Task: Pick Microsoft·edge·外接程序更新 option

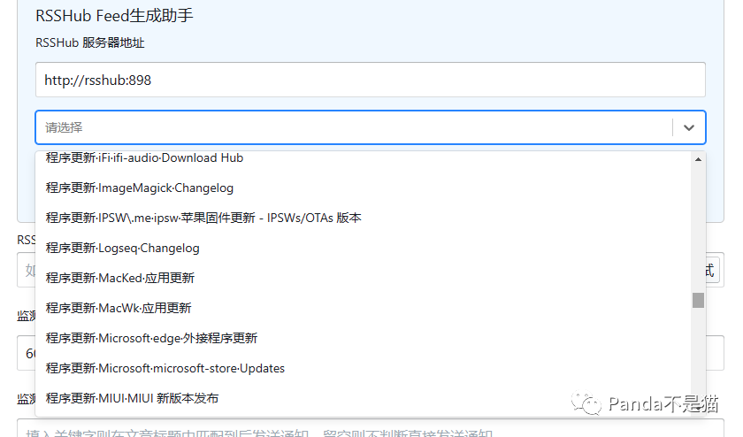Action: point(363,339)
